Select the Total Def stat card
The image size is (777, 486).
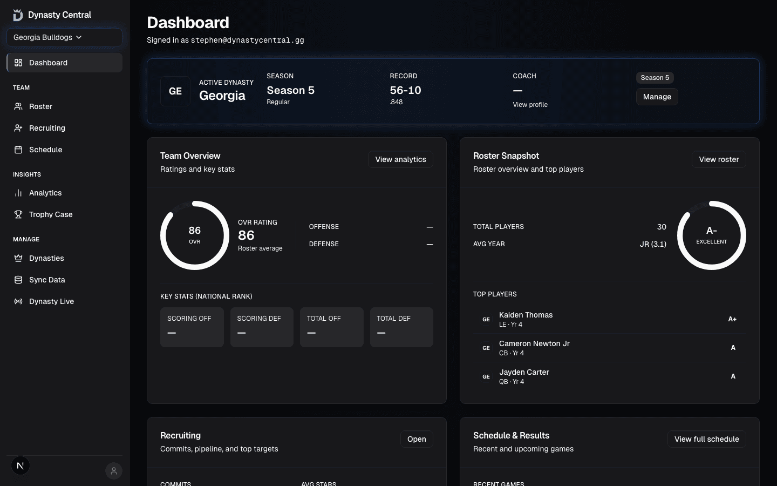point(401,327)
